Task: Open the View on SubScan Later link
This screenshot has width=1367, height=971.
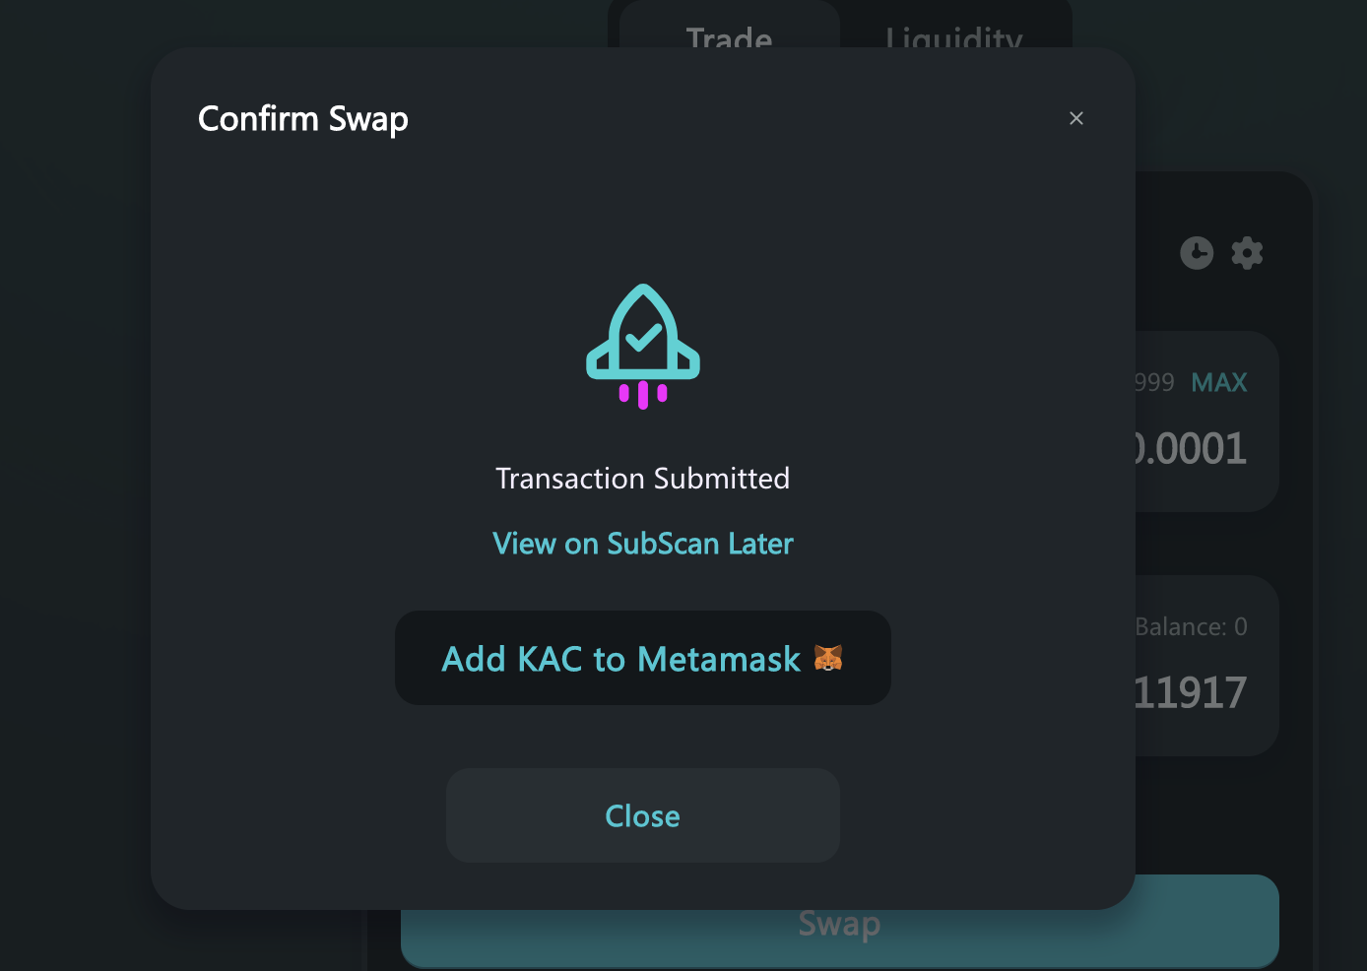Action: pos(643,544)
